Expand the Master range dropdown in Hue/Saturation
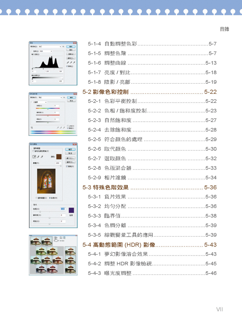 [x=46, y=103]
